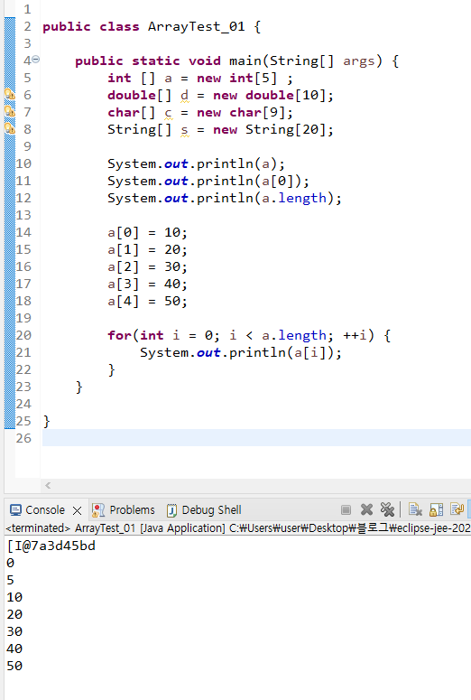This screenshot has width=471, height=700.
Task: Click the 'a[4] = 50;' statement
Action: point(147,302)
